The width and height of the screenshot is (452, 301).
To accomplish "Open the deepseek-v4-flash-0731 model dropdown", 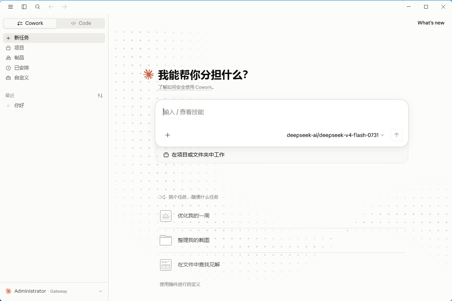I will pyautogui.click(x=336, y=135).
